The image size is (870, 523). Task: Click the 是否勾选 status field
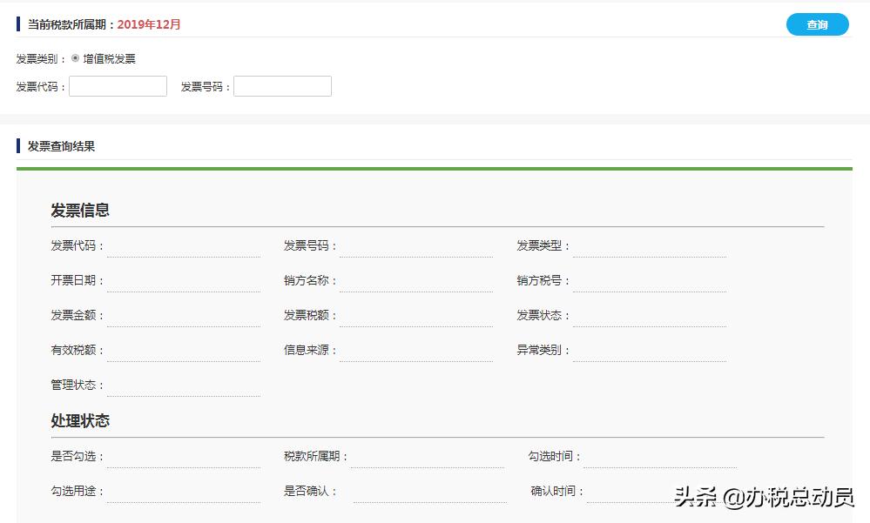pyautogui.click(x=183, y=456)
